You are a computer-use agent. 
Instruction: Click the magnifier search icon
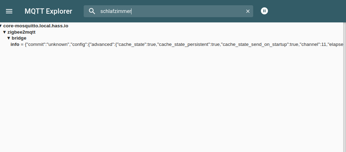pyautogui.click(x=92, y=11)
